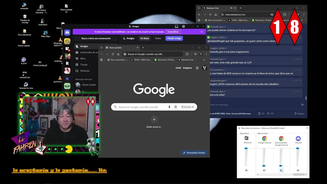Send the message with the Restream send arrow

point(303,105)
